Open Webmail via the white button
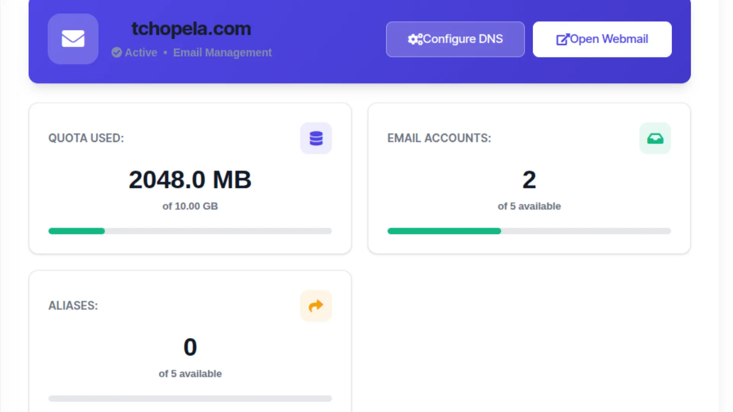 pos(602,39)
